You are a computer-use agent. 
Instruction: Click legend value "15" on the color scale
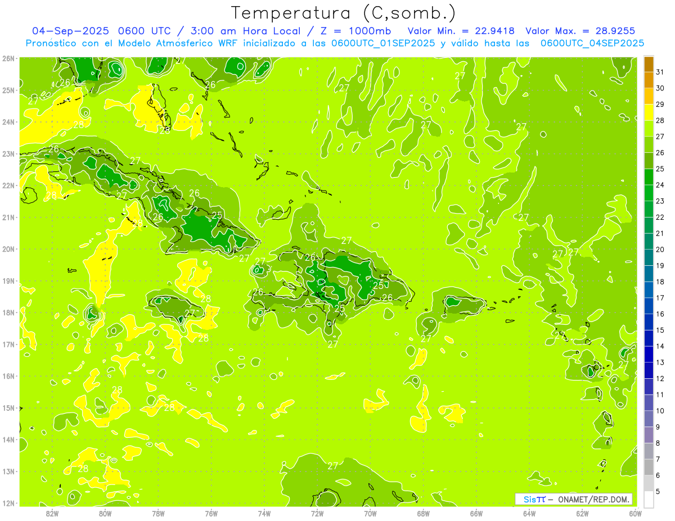660,330
